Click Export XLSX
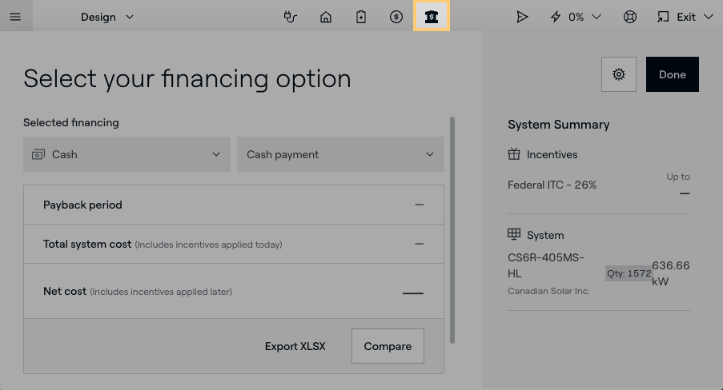 tap(295, 346)
